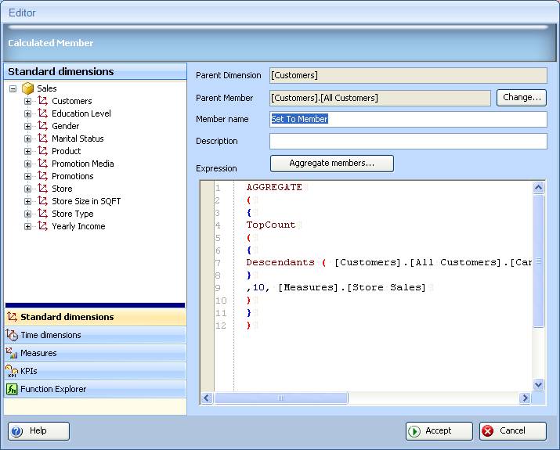Click the Change... parent member button
Viewport: 560px width, 450px height.
pos(522,97)
